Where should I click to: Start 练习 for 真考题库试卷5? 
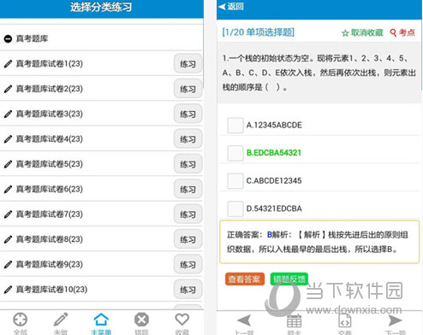188,164
